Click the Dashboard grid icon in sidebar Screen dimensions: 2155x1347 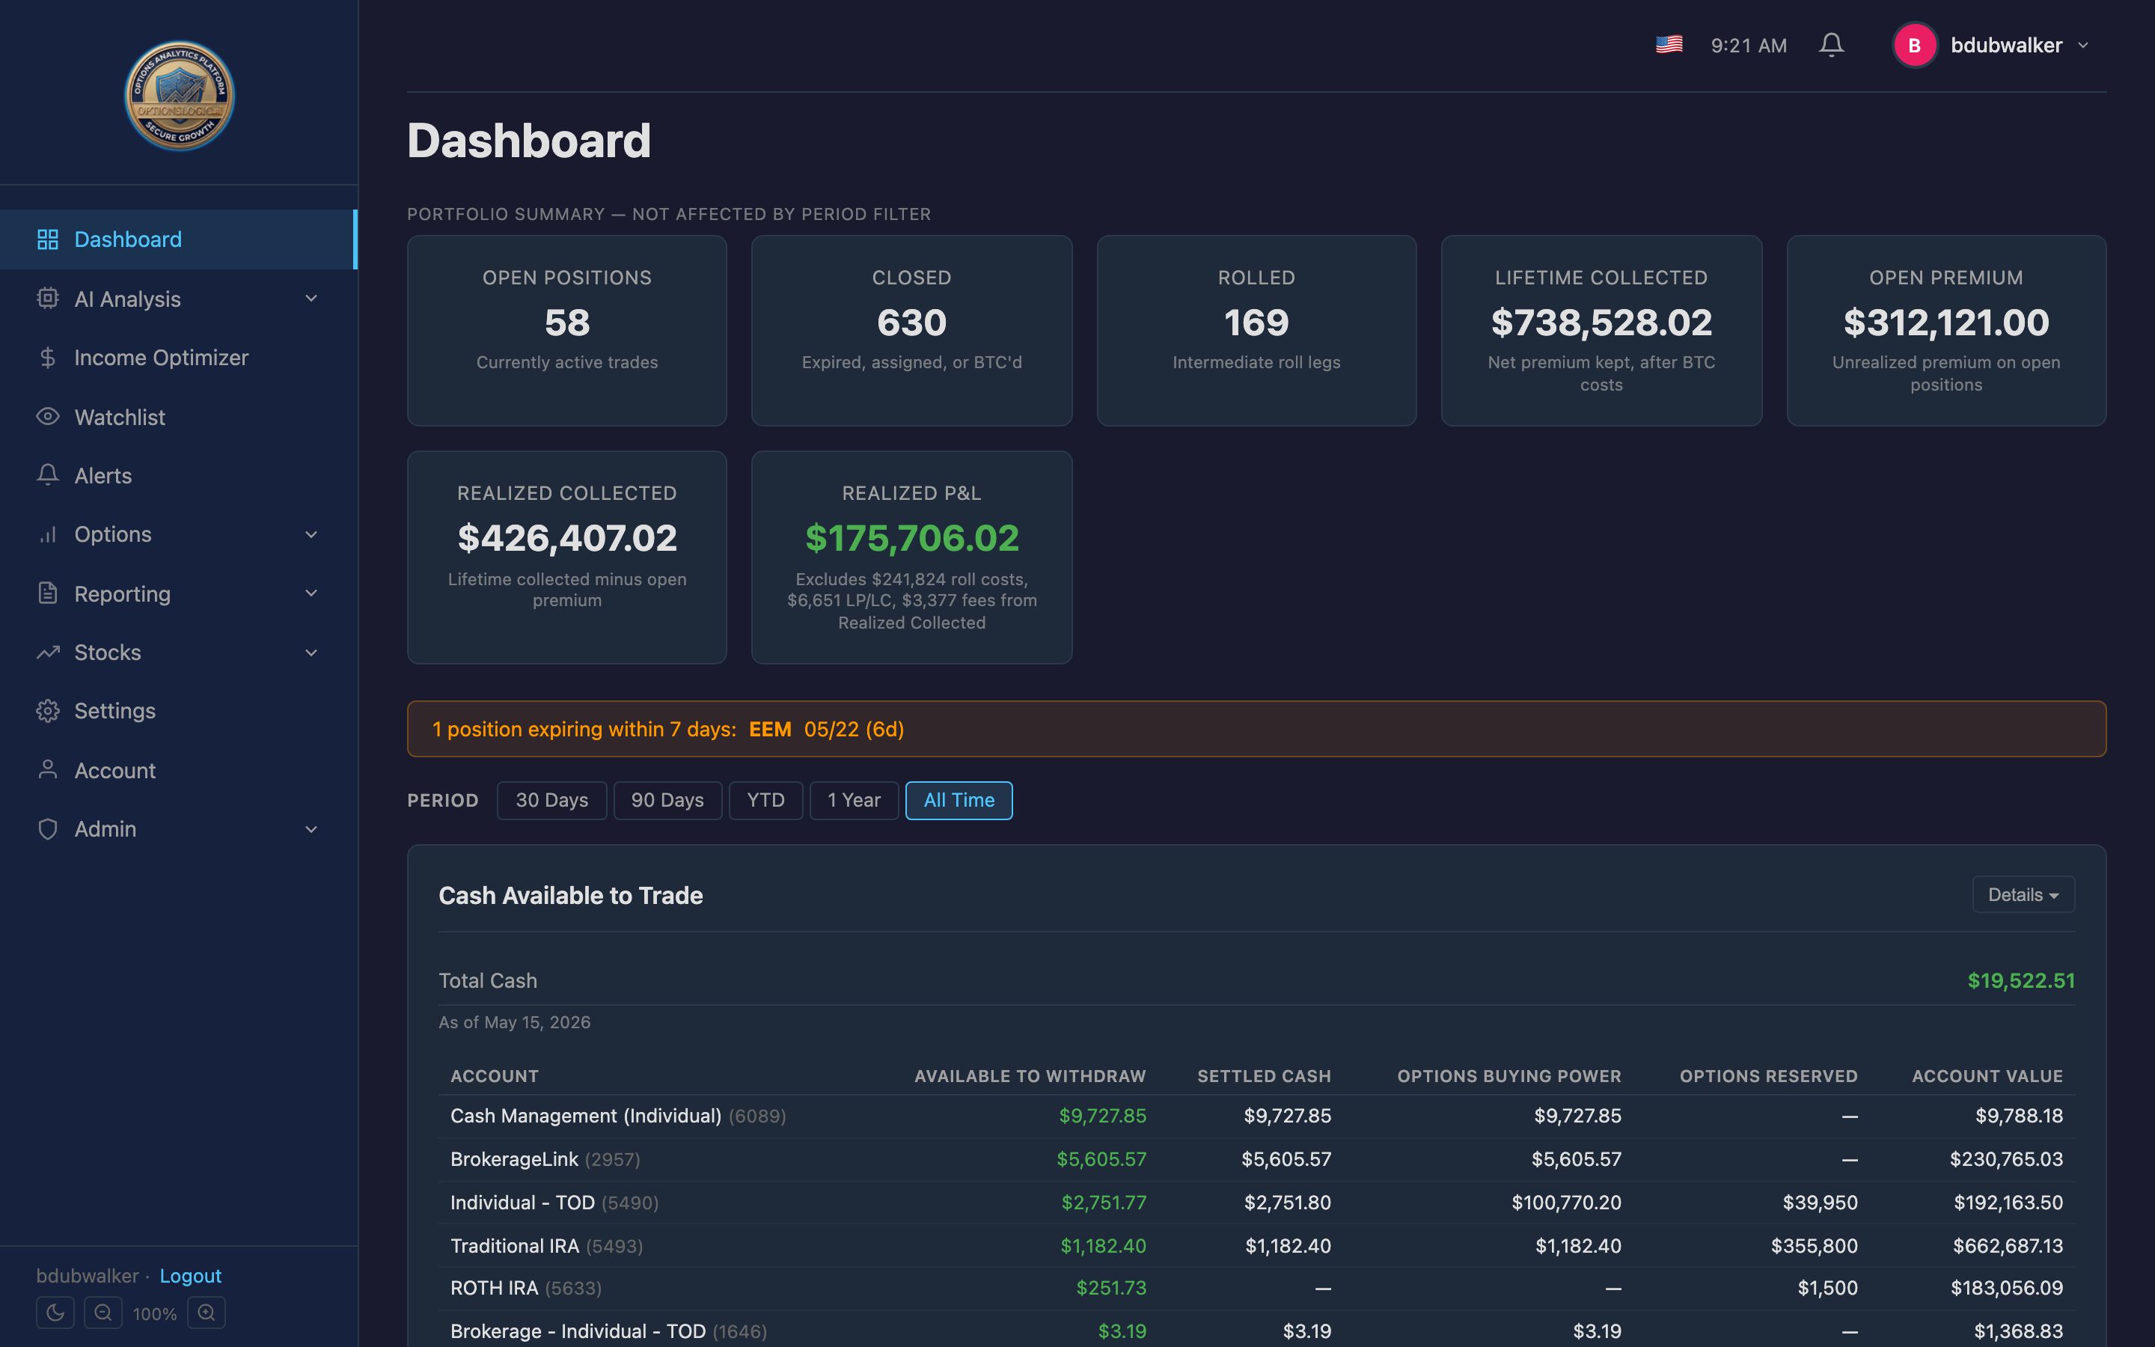tap(48, 239)
